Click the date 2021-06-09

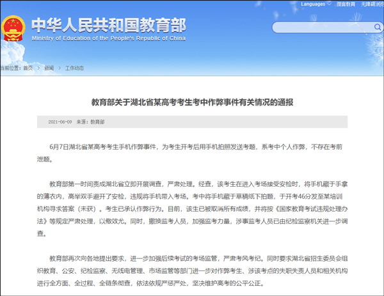(60, 122)
